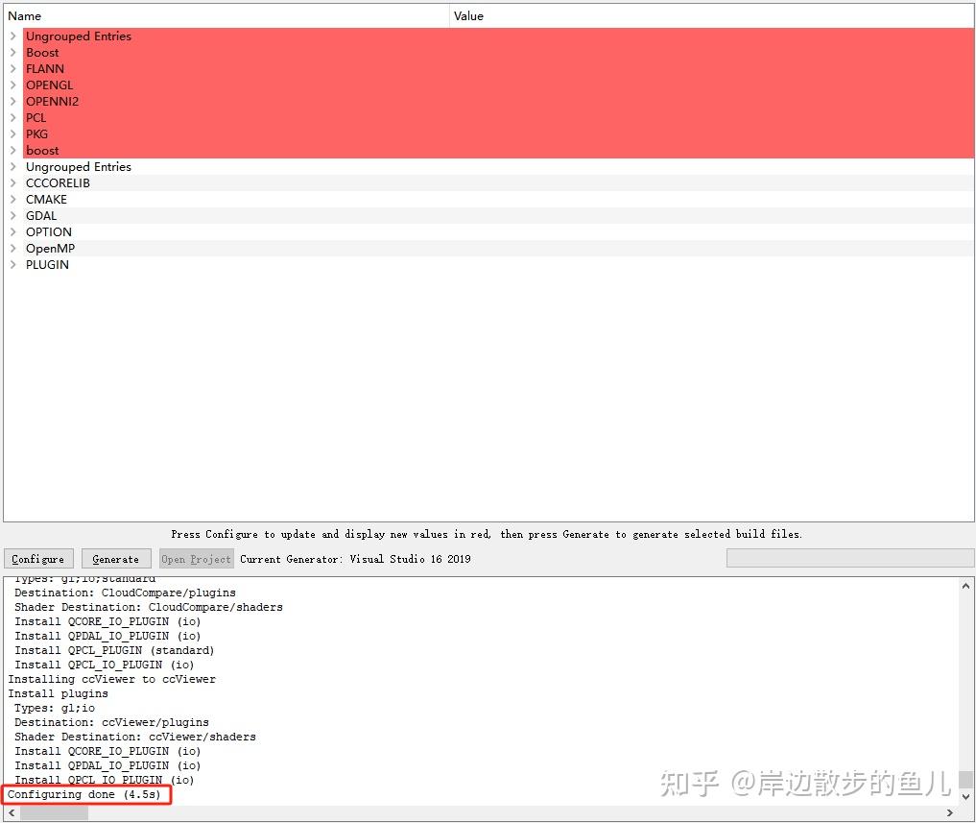Expand the OPENGL group chevron
976x823 pixels.
coord(13,85)
